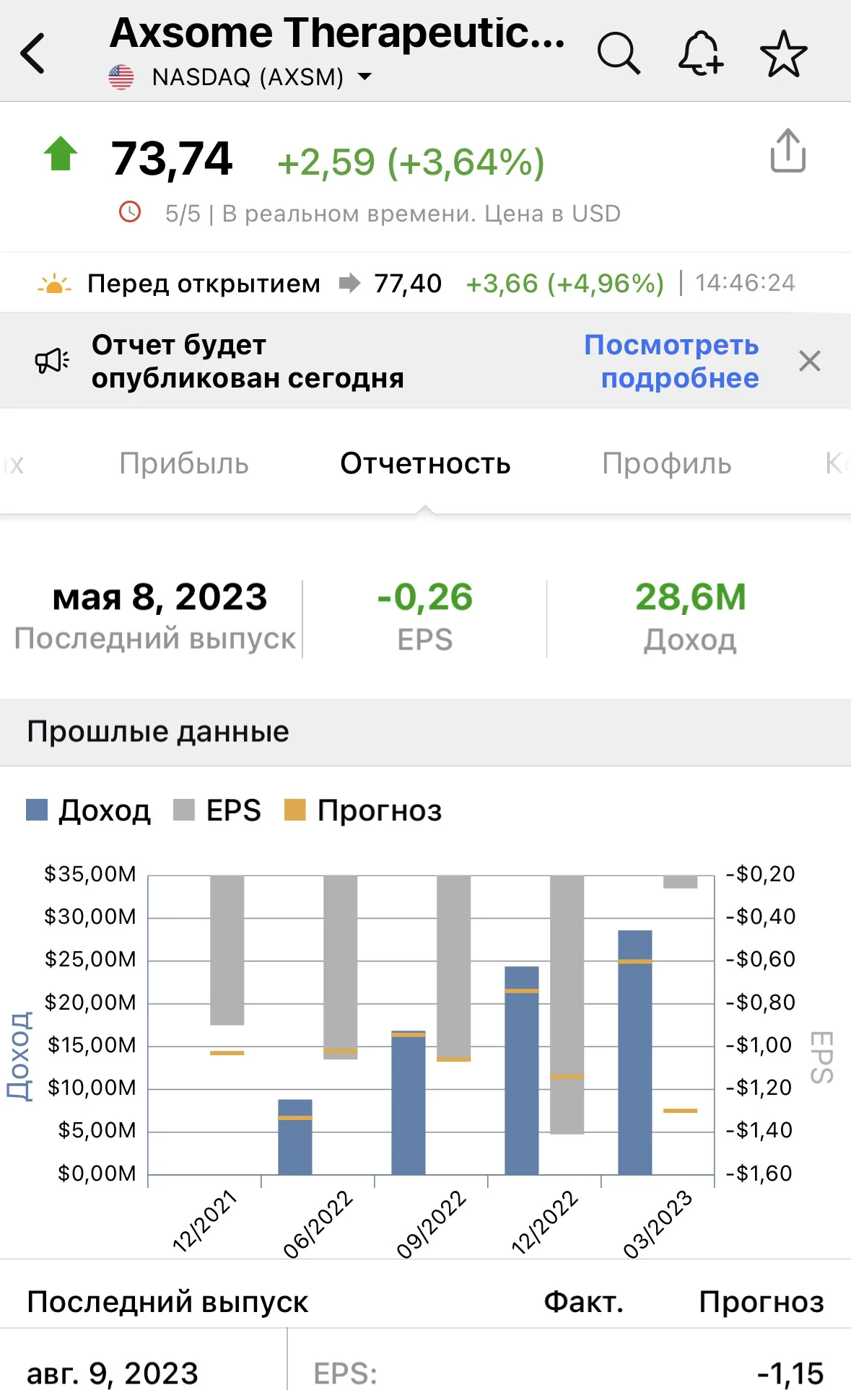Tap the red clock market status icon
The width and height of the screenshot is (851, 1390).
click(130, 211)
